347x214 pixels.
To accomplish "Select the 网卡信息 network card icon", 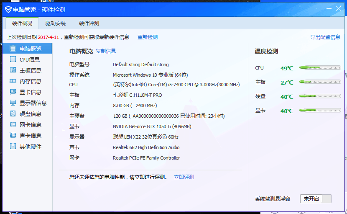I will pos(13,124).
